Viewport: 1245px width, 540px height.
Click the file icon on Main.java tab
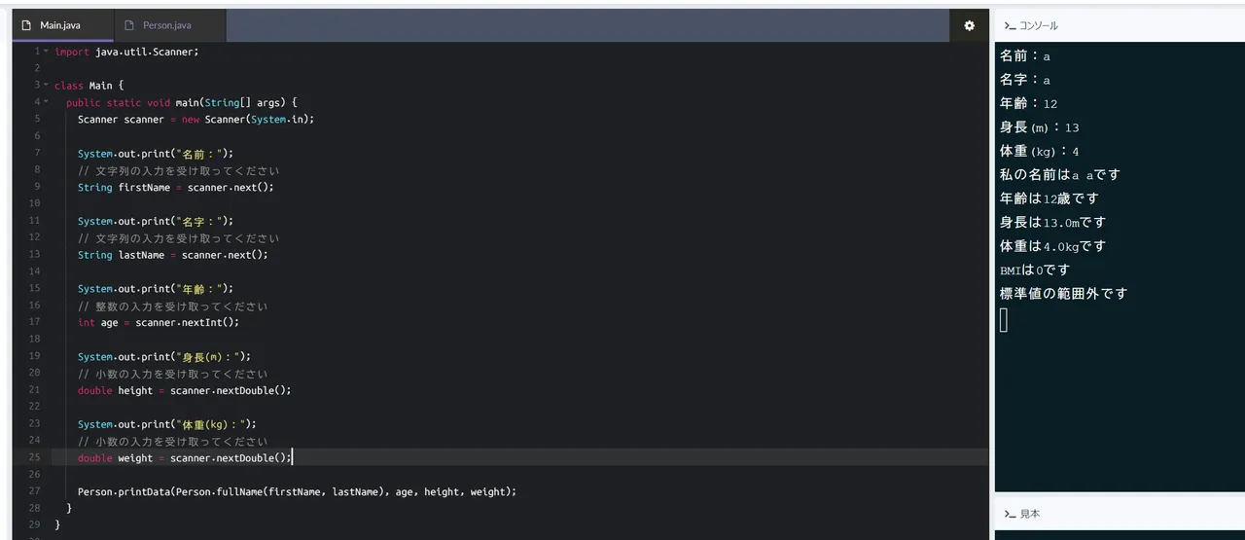pos(26,25)
